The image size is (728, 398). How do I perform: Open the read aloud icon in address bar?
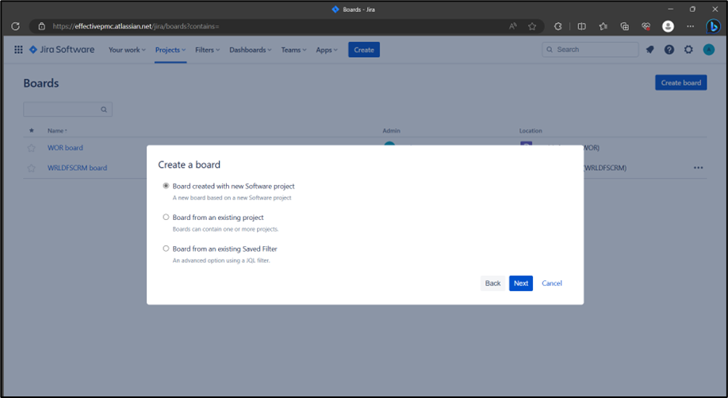512,26
